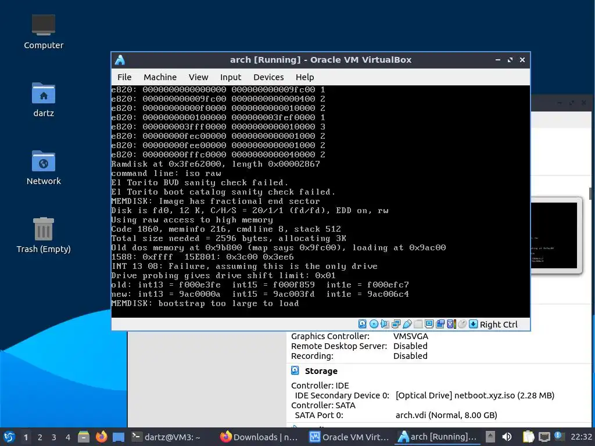The height and width of the screenshot is (446, 595).
Task: Click the Network desktop icon
Action: 44,168
